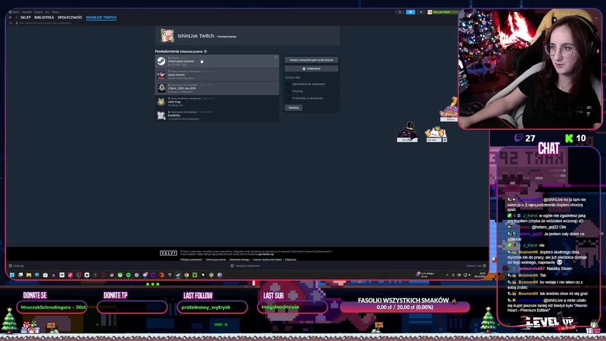Image resolution: width=606 pixels, height=341 pixels.
Task: Click the C0Br4_1982 avatar icon
Action: pyautogui.click(x=161, y=88)
